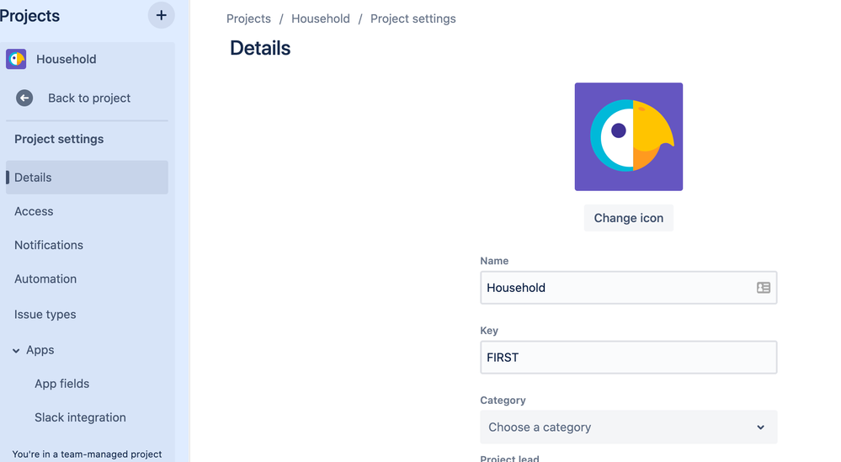Select Issue types in sidebar

(x=45, y=315)
